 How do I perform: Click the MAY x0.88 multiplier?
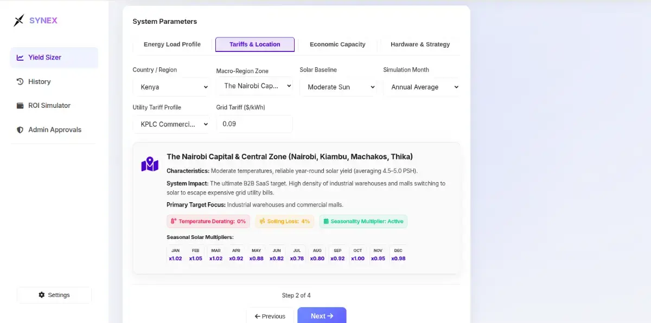click(x=257, y=255)
